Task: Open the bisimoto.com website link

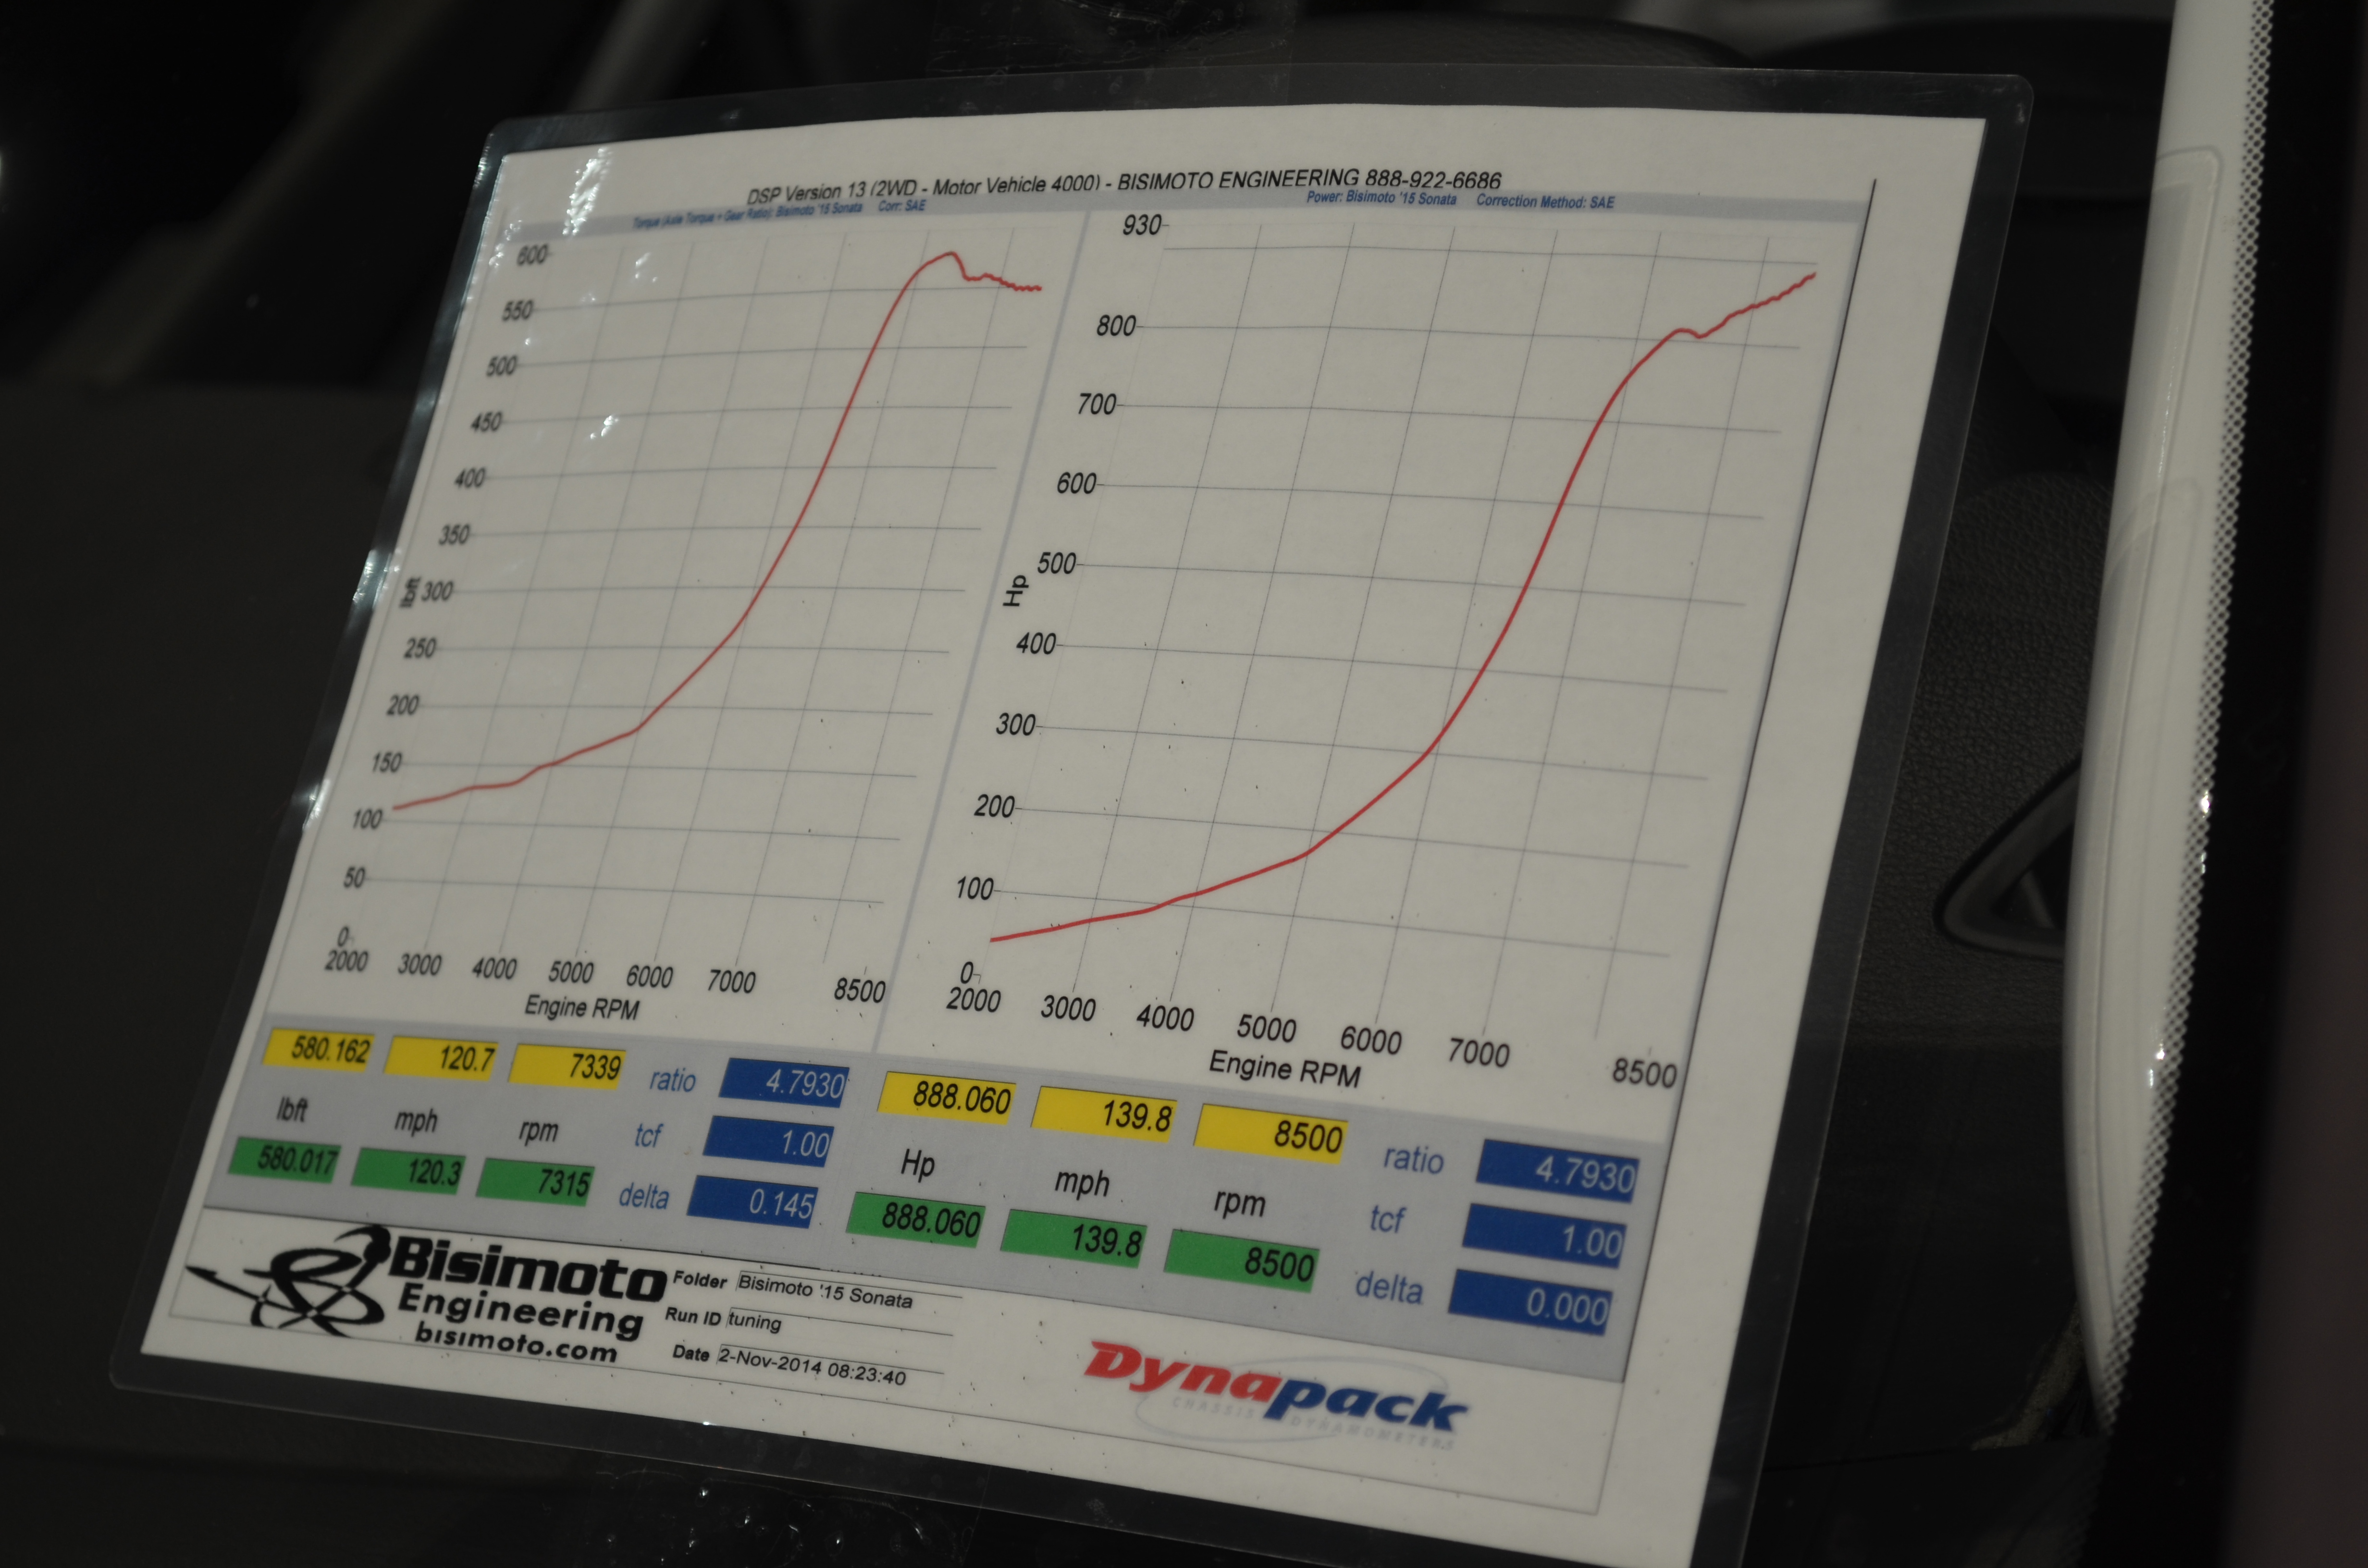Action: 516,1343
